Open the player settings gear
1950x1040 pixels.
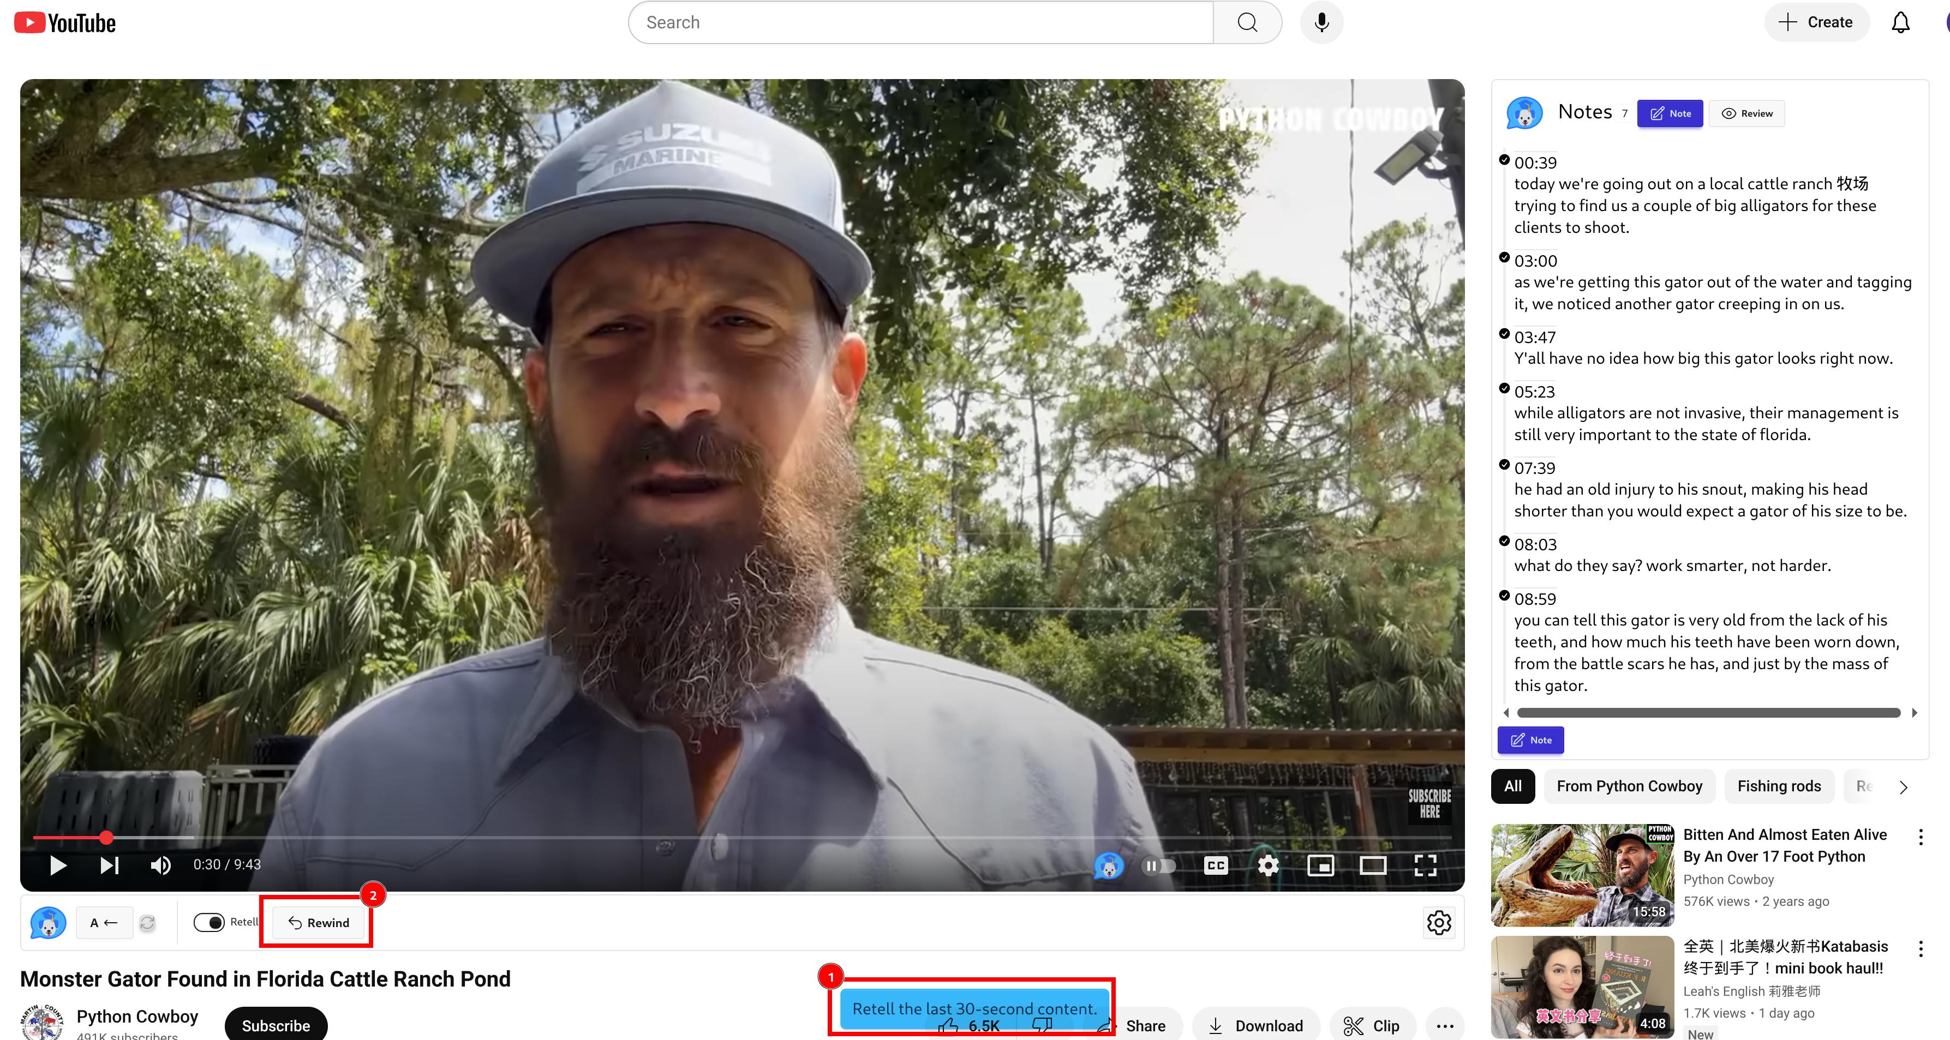[1268, 865]
